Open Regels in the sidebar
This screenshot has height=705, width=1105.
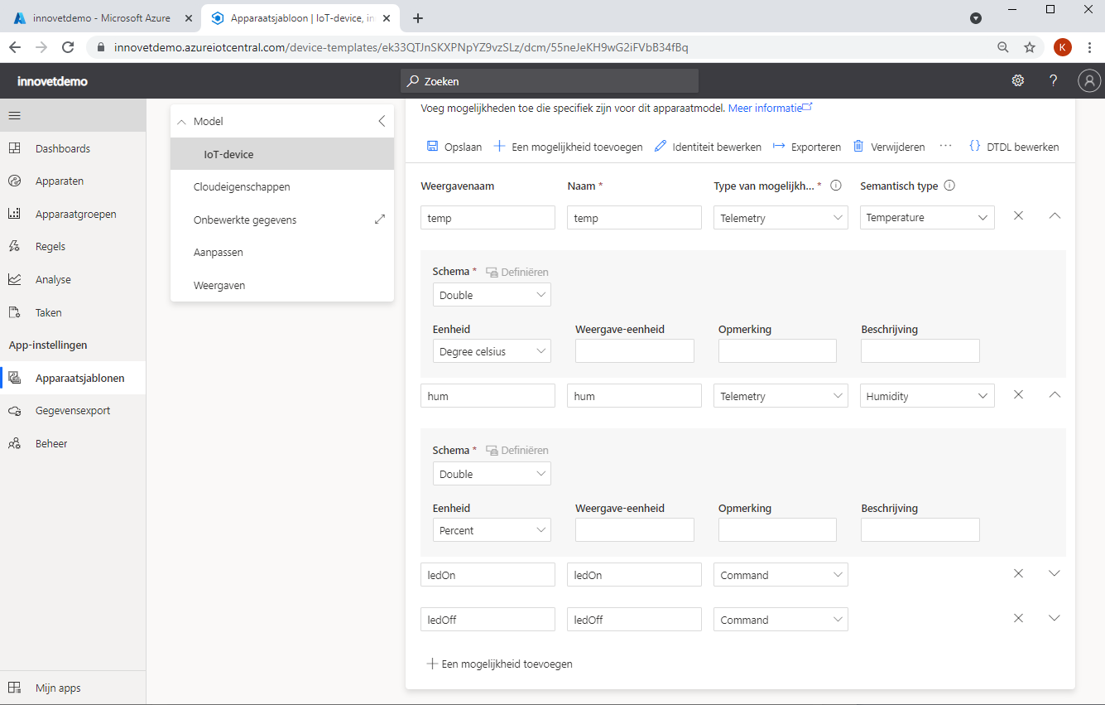[73, 246]
